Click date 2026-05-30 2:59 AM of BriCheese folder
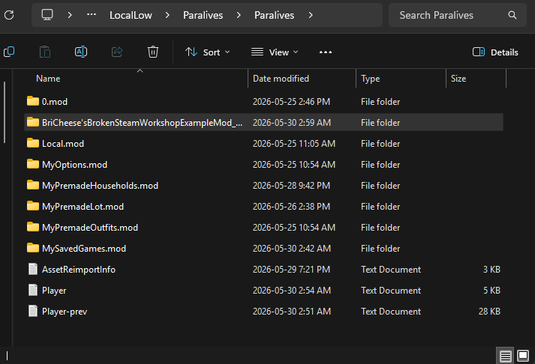This screenshot has width=535, height=364. 292,123
